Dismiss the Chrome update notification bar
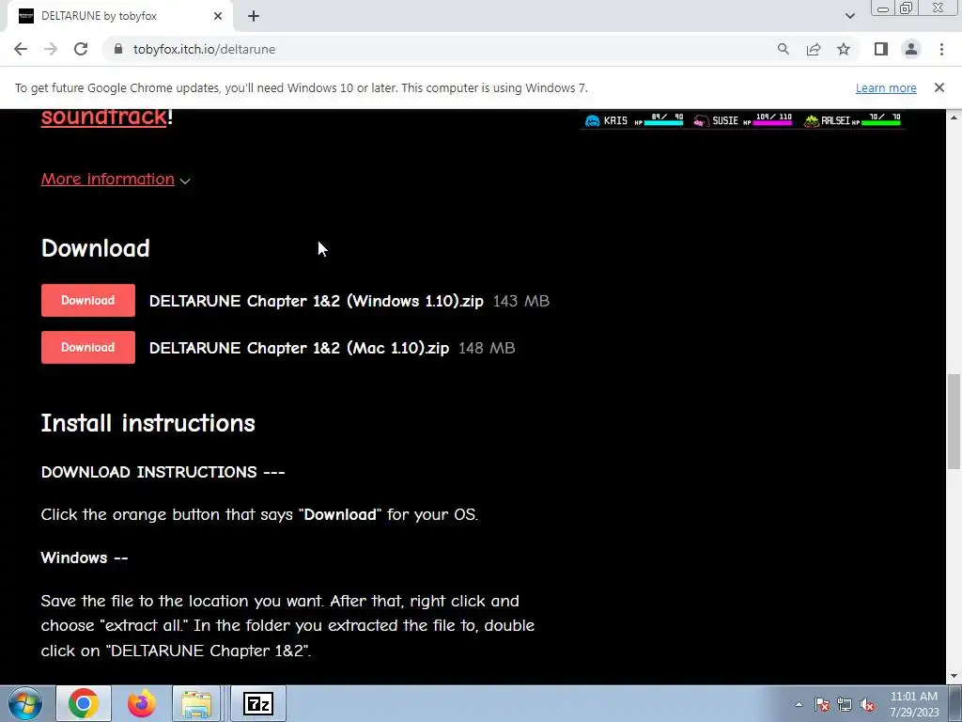 [939, 87]
